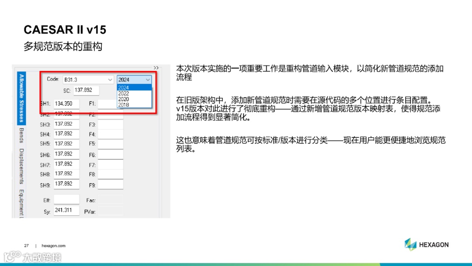Click the F5 input field
Viewport: 472px width, 266px height.
point(111,143)
